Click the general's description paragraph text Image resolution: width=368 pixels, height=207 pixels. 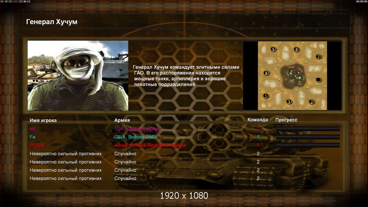[x=186, y=76]
